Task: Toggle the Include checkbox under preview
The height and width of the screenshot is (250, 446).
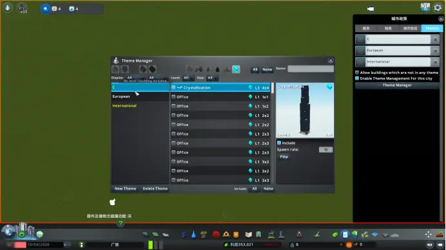Action: (x=279, y=143)
